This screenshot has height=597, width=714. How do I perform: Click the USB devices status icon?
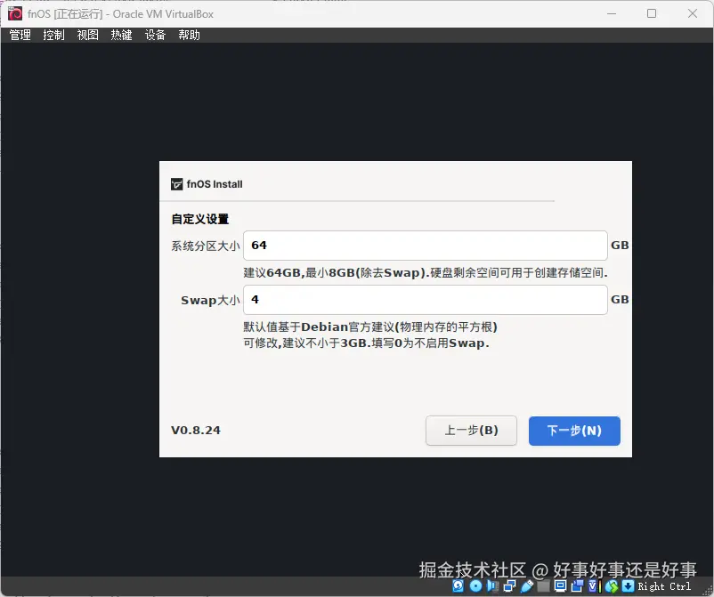[x=527, y=585]
